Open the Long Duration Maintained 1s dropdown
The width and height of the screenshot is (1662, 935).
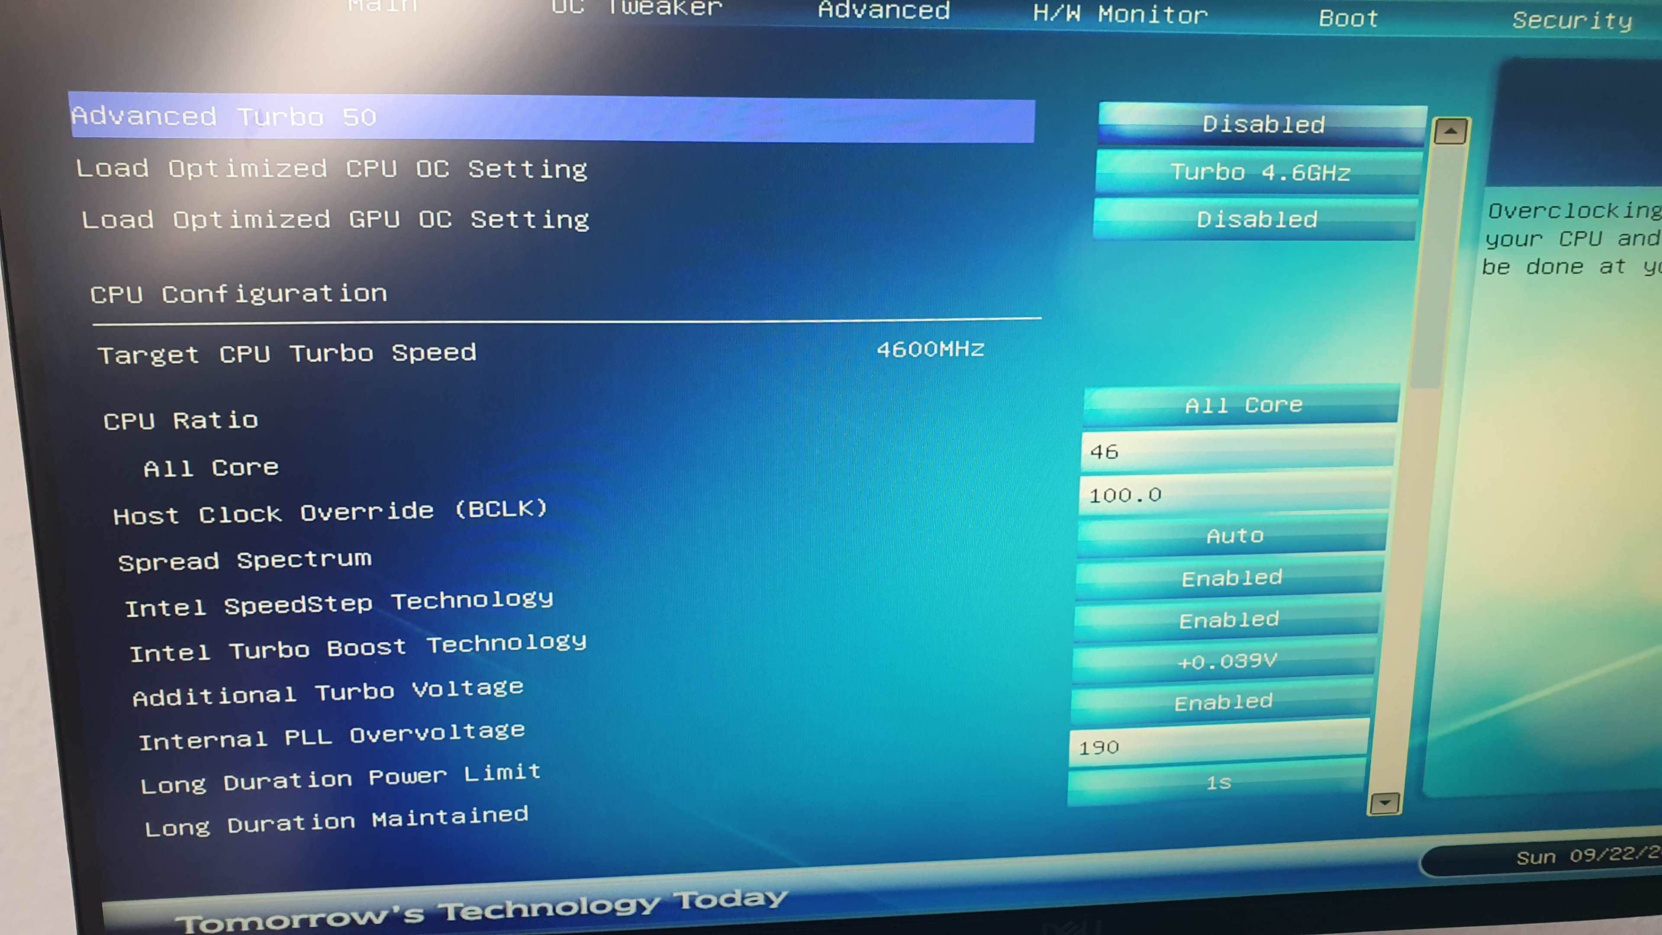click(x=1217, y=783)
